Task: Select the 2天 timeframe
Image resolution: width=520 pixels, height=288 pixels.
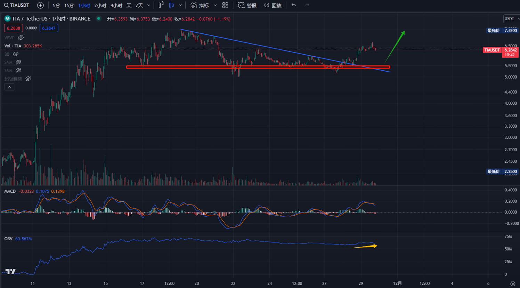Action: click(139, 6)
